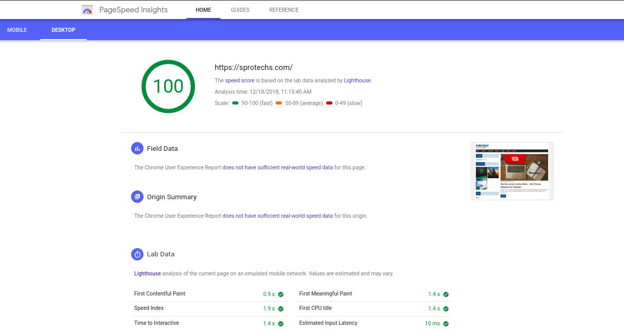
Task: Click the red slow scale indicator
Action: (x=329, y=103)
